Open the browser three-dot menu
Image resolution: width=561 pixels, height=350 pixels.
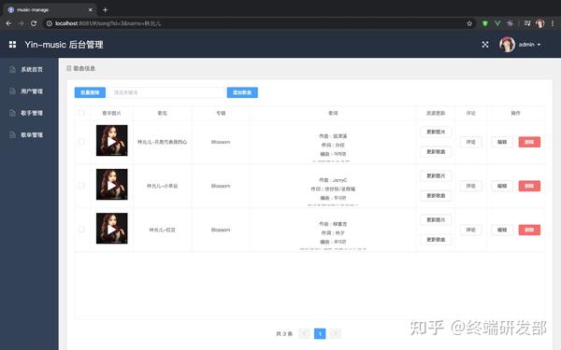point(553,23)
